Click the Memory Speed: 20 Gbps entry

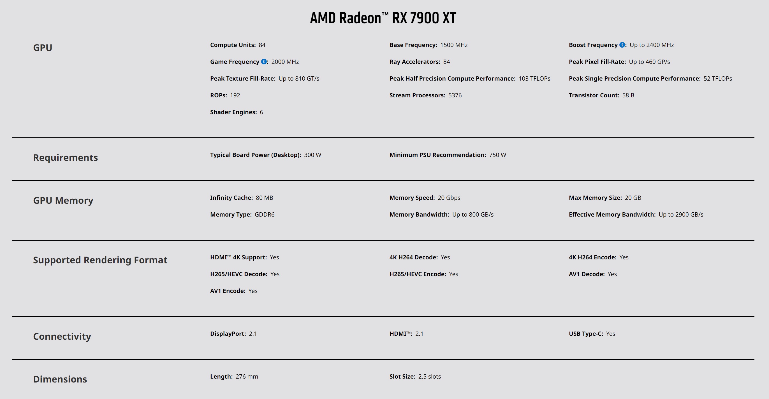(425, 198)
